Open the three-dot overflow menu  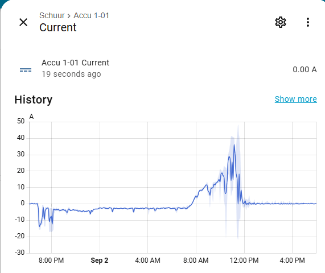tap(308, 22)
